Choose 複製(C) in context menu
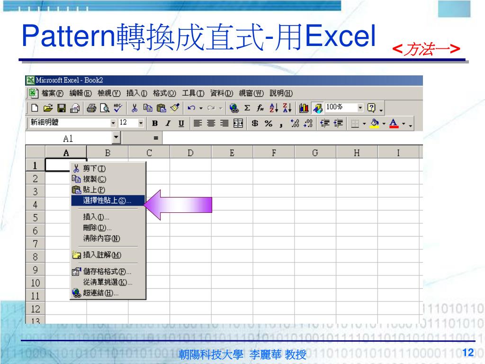Image resolution: width=485 pixels, height=364 pixels. click(108, 179)
